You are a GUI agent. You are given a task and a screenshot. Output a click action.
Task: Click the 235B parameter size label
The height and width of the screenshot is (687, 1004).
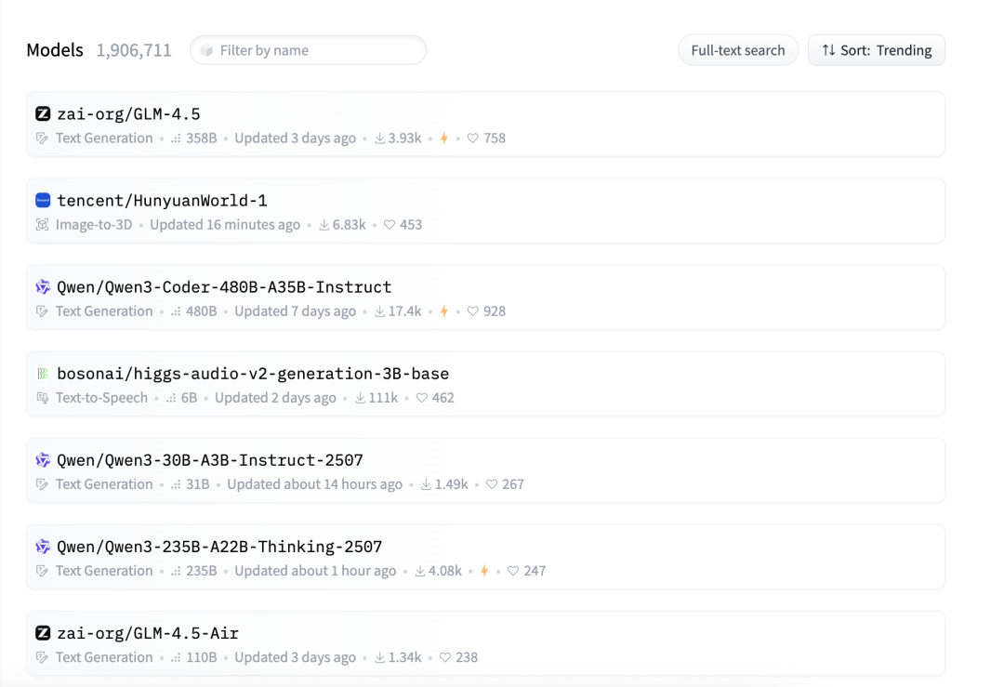[201, 571]
